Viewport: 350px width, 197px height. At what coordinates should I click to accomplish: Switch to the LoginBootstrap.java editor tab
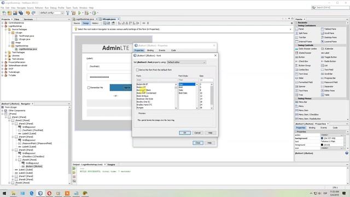pos(85,20)
